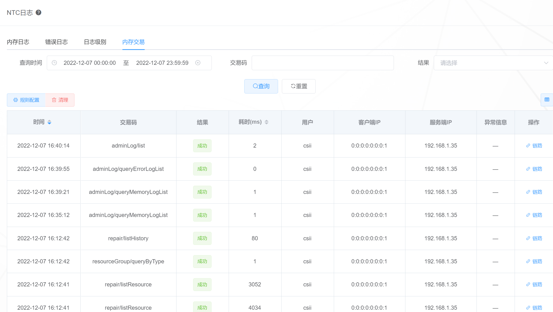Click the 客户端IP column header
The width and height of the screenshot is (553, 312).
click(369, 122)
